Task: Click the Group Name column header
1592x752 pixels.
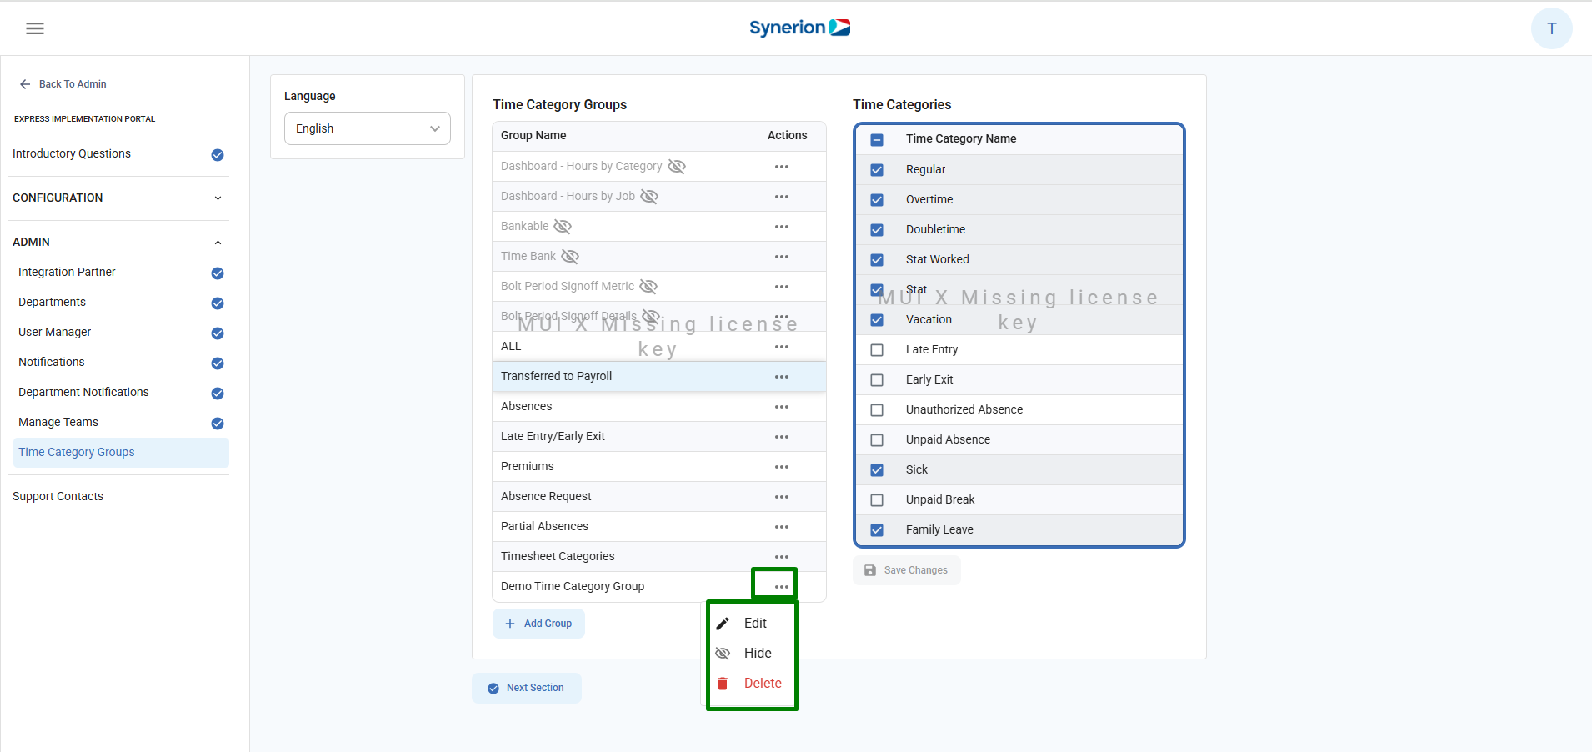Action: [x=533, y=135]
